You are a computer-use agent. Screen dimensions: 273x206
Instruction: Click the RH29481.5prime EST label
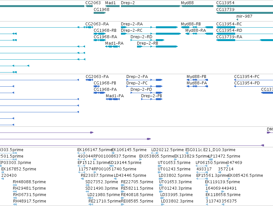click(x=29, y=189)
